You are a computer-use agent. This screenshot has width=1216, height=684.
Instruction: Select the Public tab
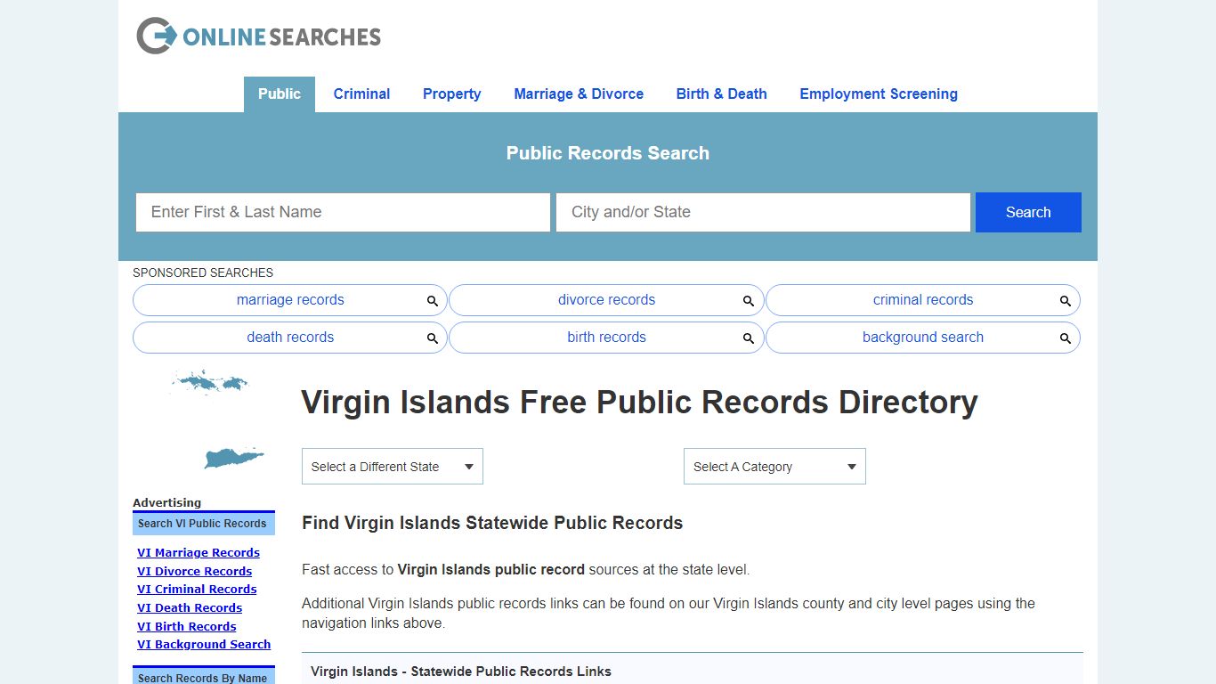pyautogui.click(x=280, y=94)
